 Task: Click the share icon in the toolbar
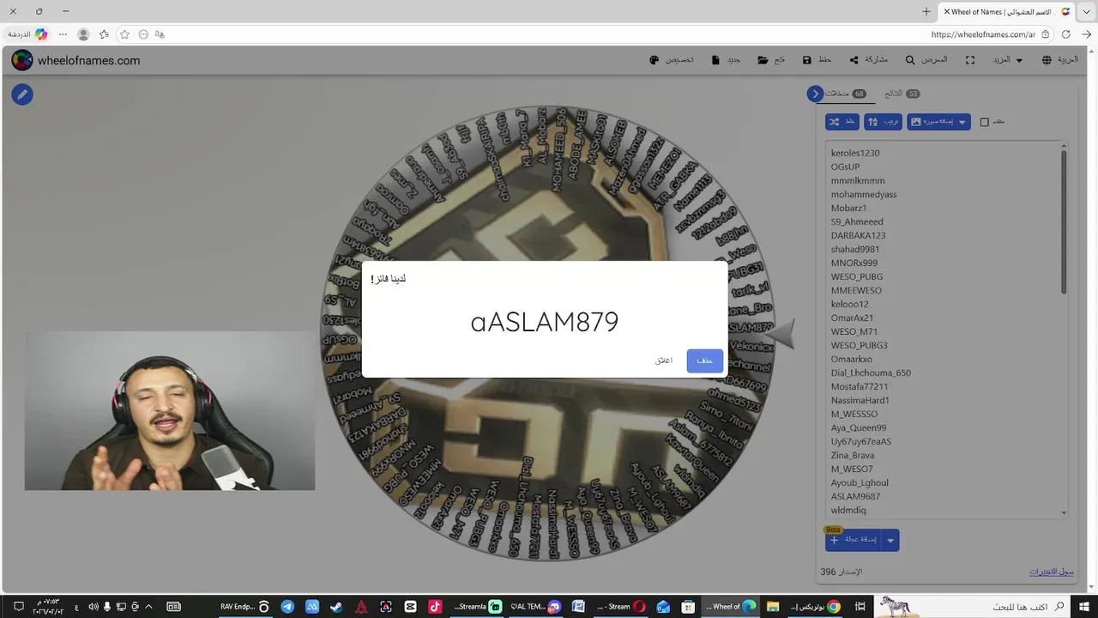click(868, 60)
